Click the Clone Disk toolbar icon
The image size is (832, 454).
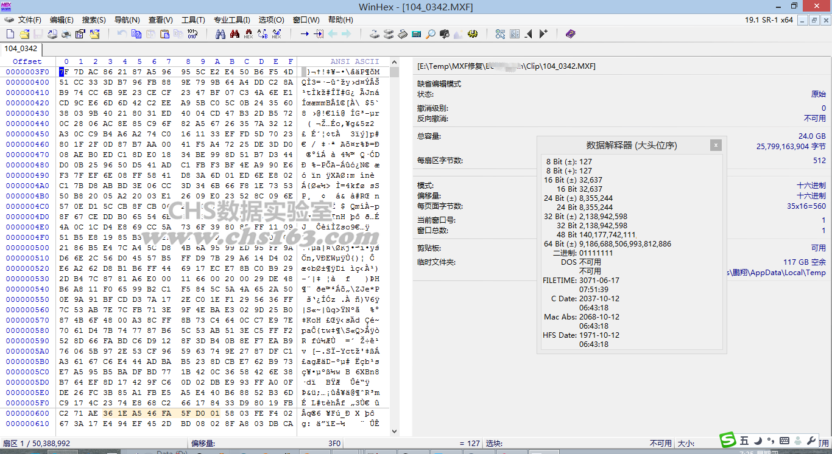[x=389, y=34]
